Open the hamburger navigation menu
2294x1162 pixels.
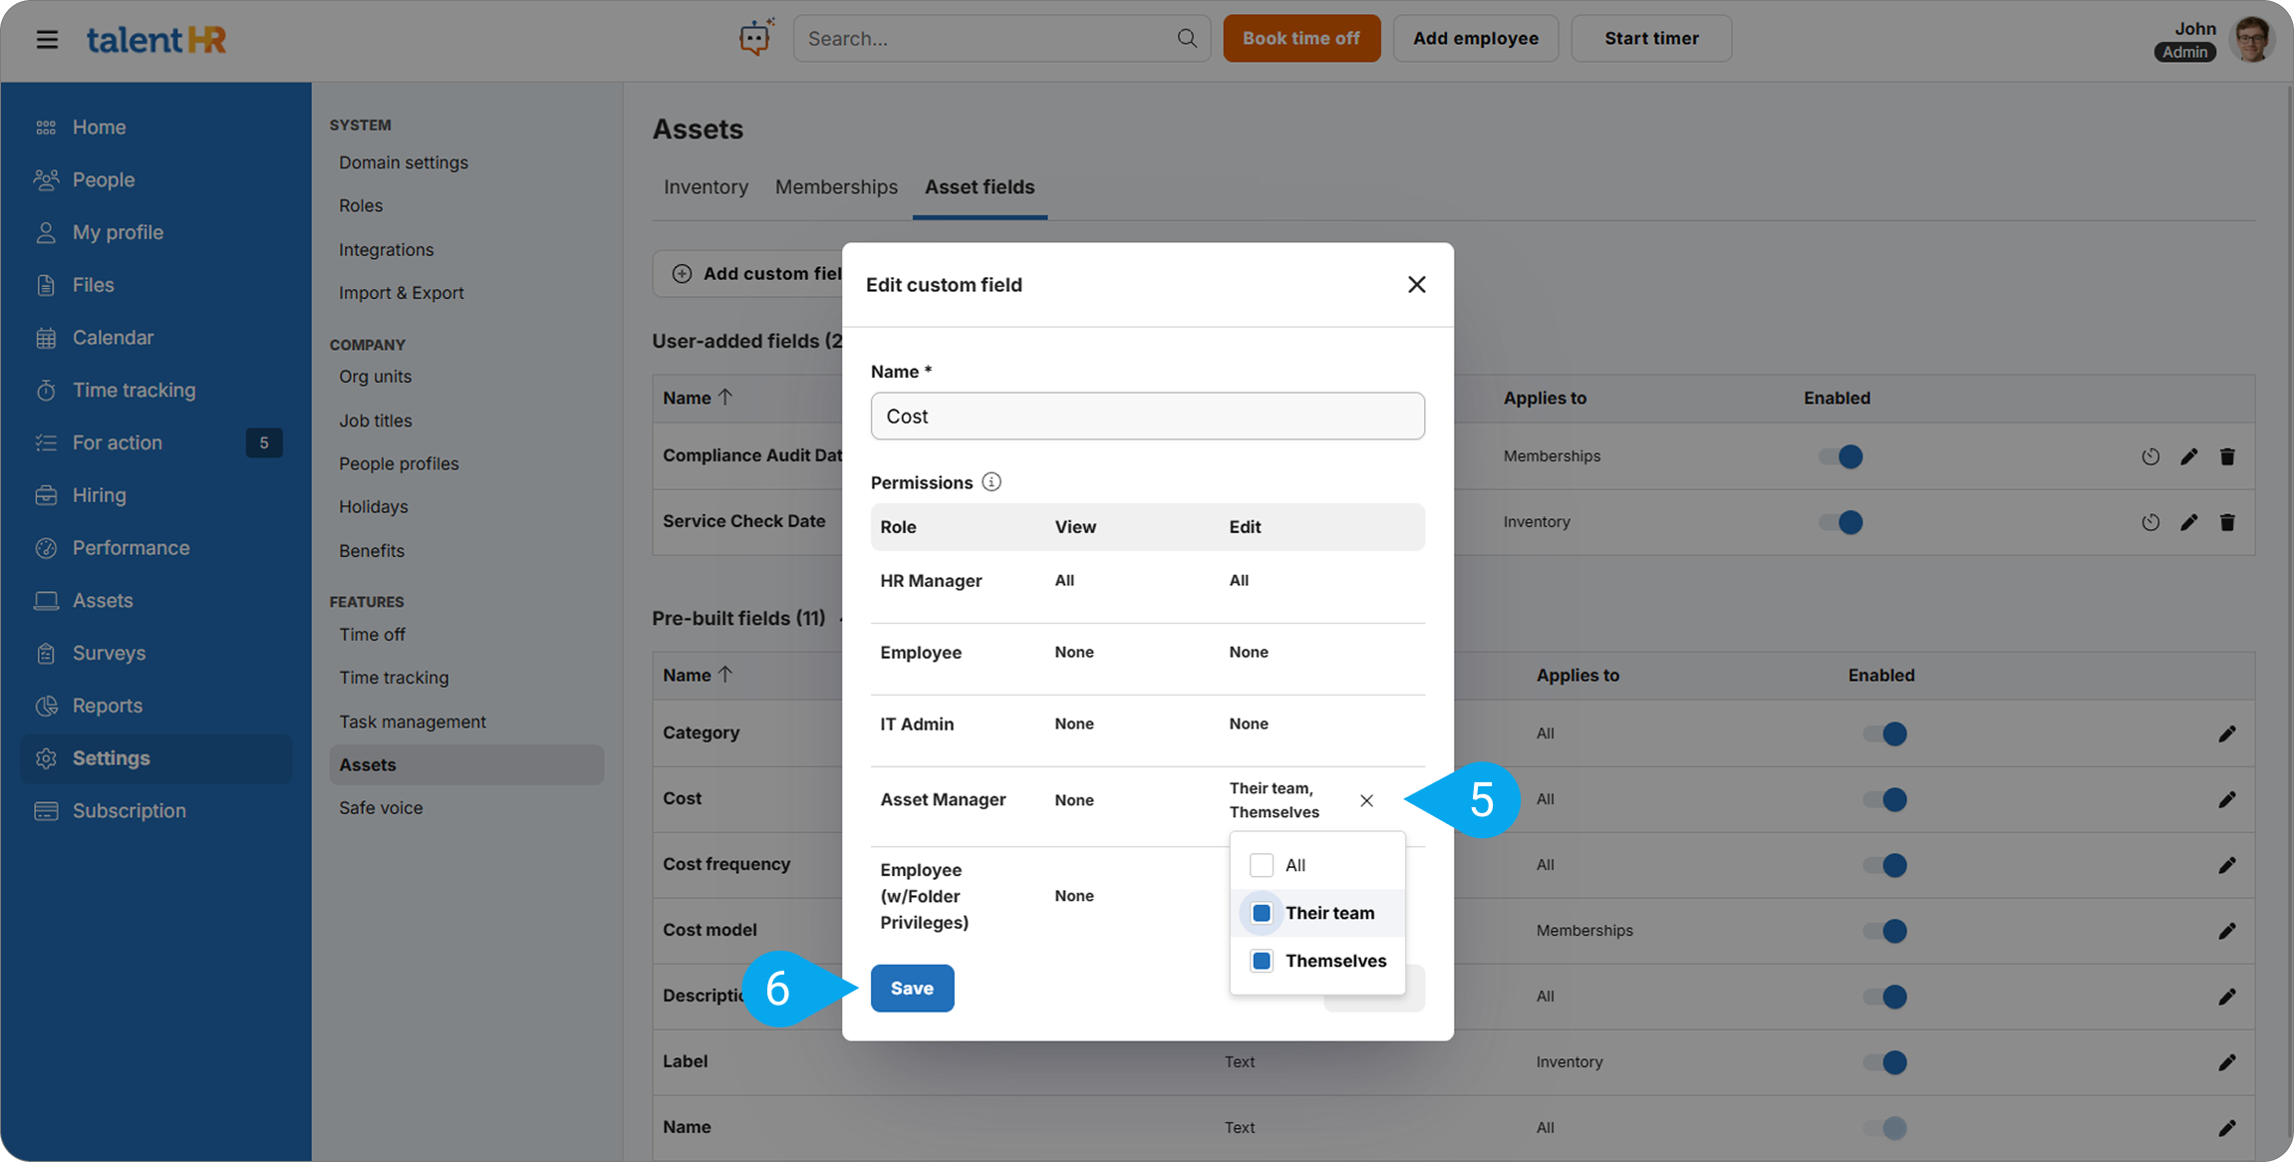[47, 39]
